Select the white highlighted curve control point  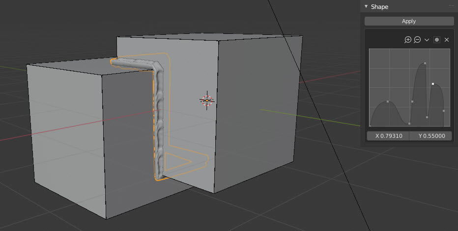coord(433,84)
